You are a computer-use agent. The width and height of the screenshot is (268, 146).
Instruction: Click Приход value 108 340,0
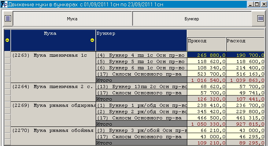coord(207,67)
